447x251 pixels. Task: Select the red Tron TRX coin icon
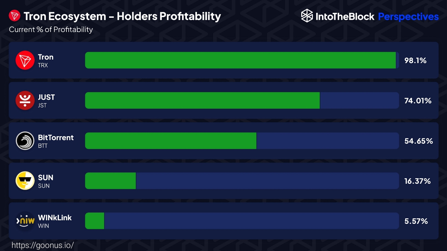pos(25,60)
